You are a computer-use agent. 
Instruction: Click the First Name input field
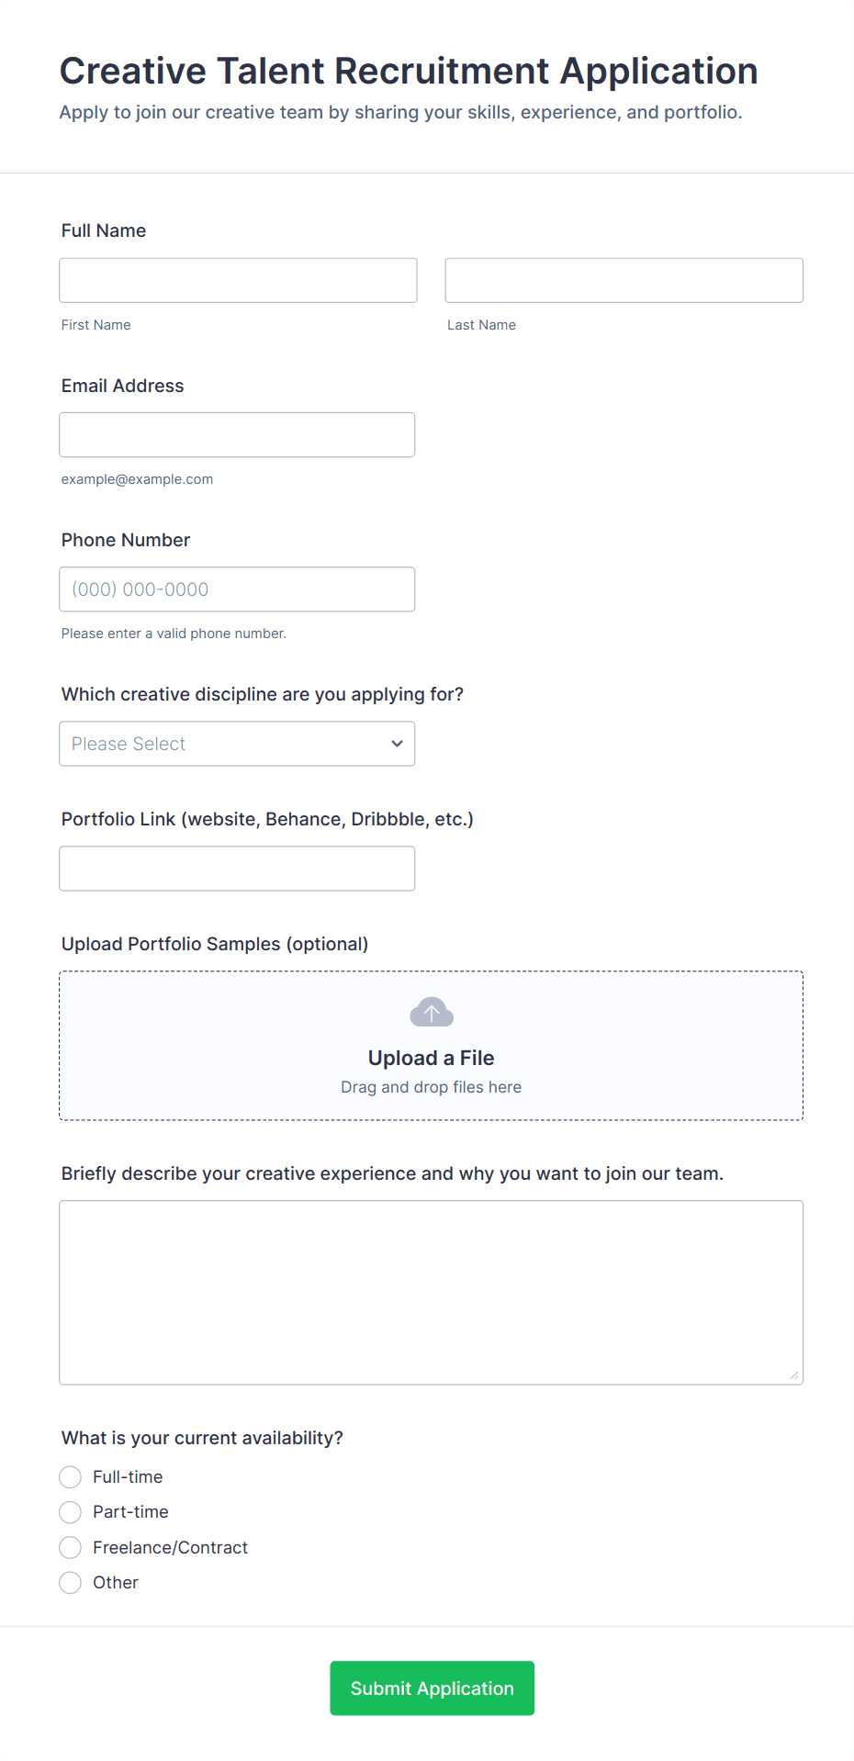coord(237,280)
